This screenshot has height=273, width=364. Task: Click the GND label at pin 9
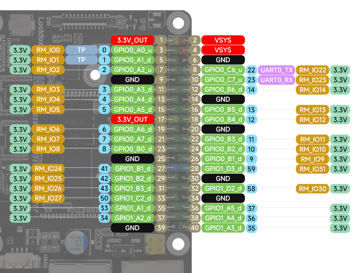[132, 80]
